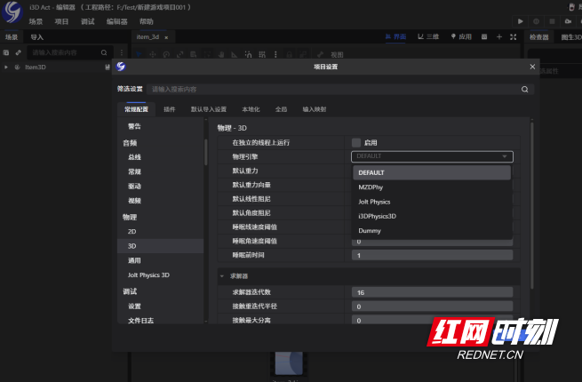Click the plus icon in workspace bar
The height and width of the screenshot is (382, 582).
point(499,36)
